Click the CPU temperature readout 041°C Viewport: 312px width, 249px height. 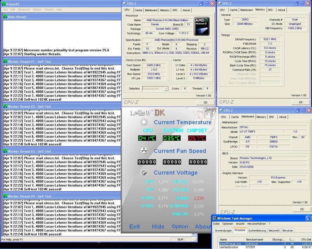pos(147,138)
